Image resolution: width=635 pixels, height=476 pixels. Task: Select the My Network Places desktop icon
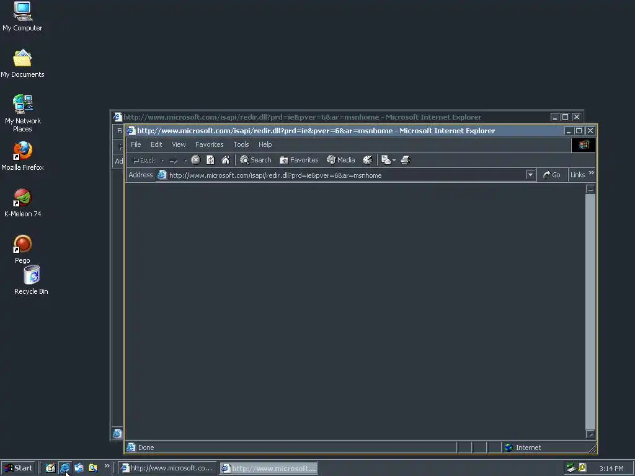[x=23, y=113]
